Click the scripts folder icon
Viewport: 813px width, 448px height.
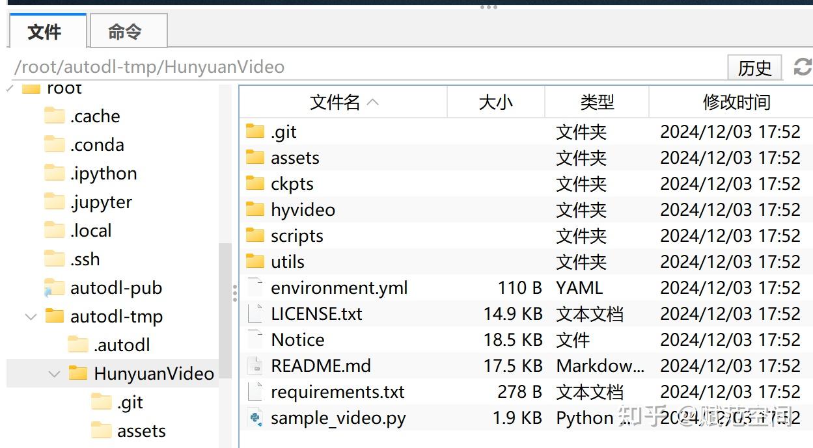tap(255, 235)
